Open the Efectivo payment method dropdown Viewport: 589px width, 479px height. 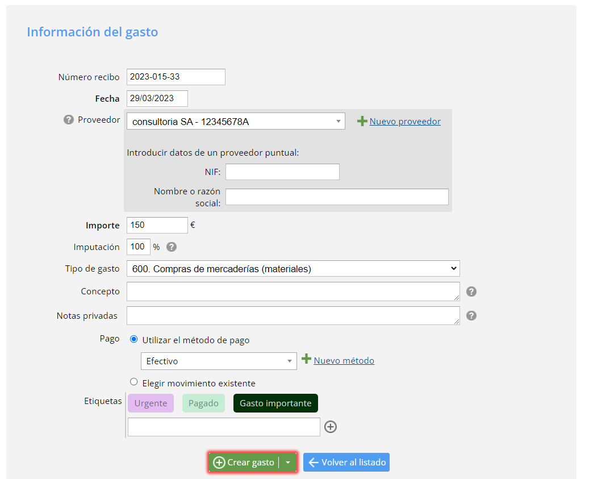point(219,361)
